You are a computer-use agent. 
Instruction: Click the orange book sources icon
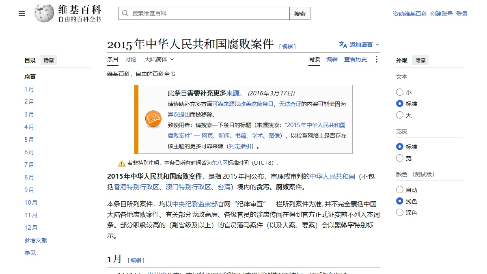point(153,119)
